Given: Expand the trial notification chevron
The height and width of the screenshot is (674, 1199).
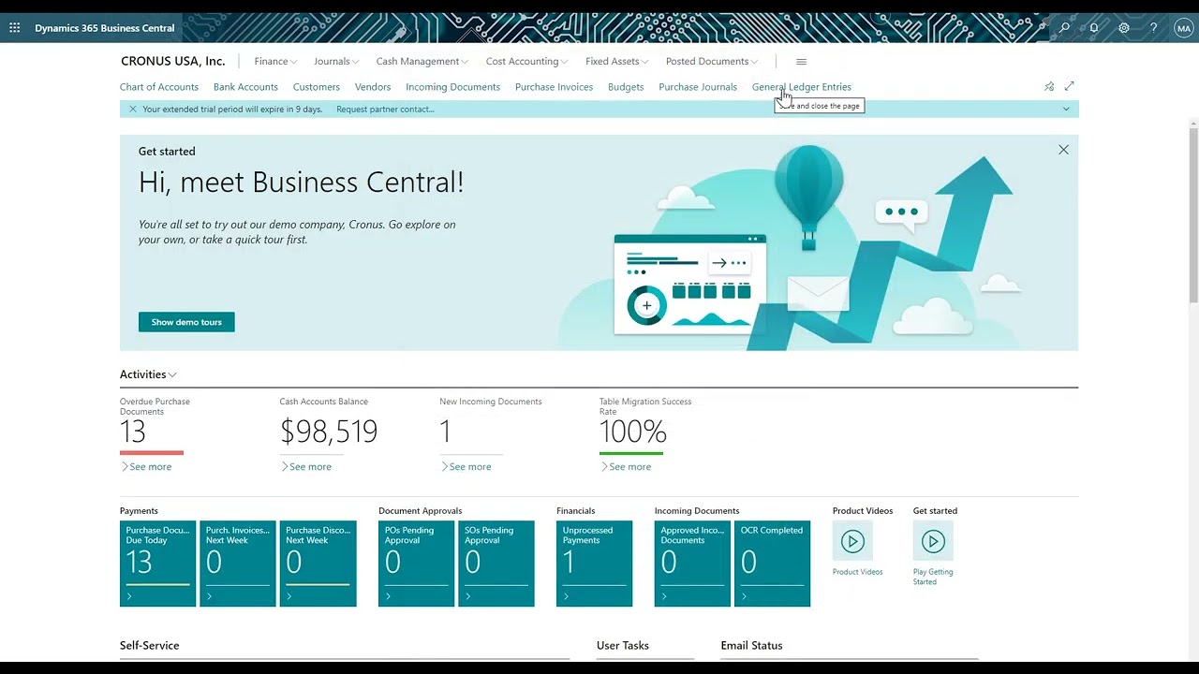Looking at the screenshot, I should tap(1066, 110).
